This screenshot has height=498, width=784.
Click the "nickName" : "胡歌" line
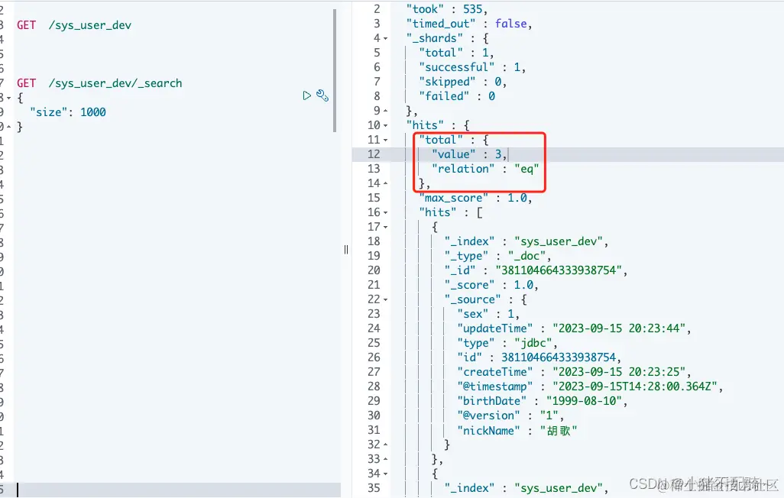(x=517, y=431)
